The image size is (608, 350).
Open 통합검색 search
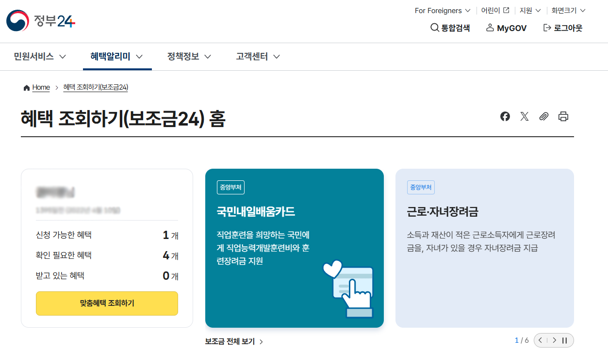[x=450, y=28]
